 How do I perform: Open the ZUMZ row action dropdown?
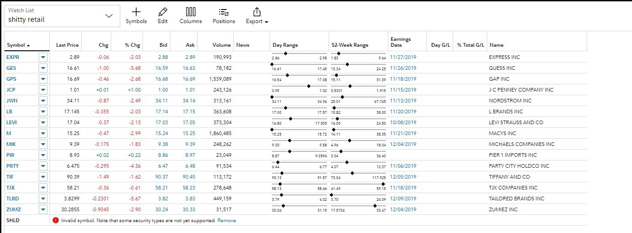point(43,209)
